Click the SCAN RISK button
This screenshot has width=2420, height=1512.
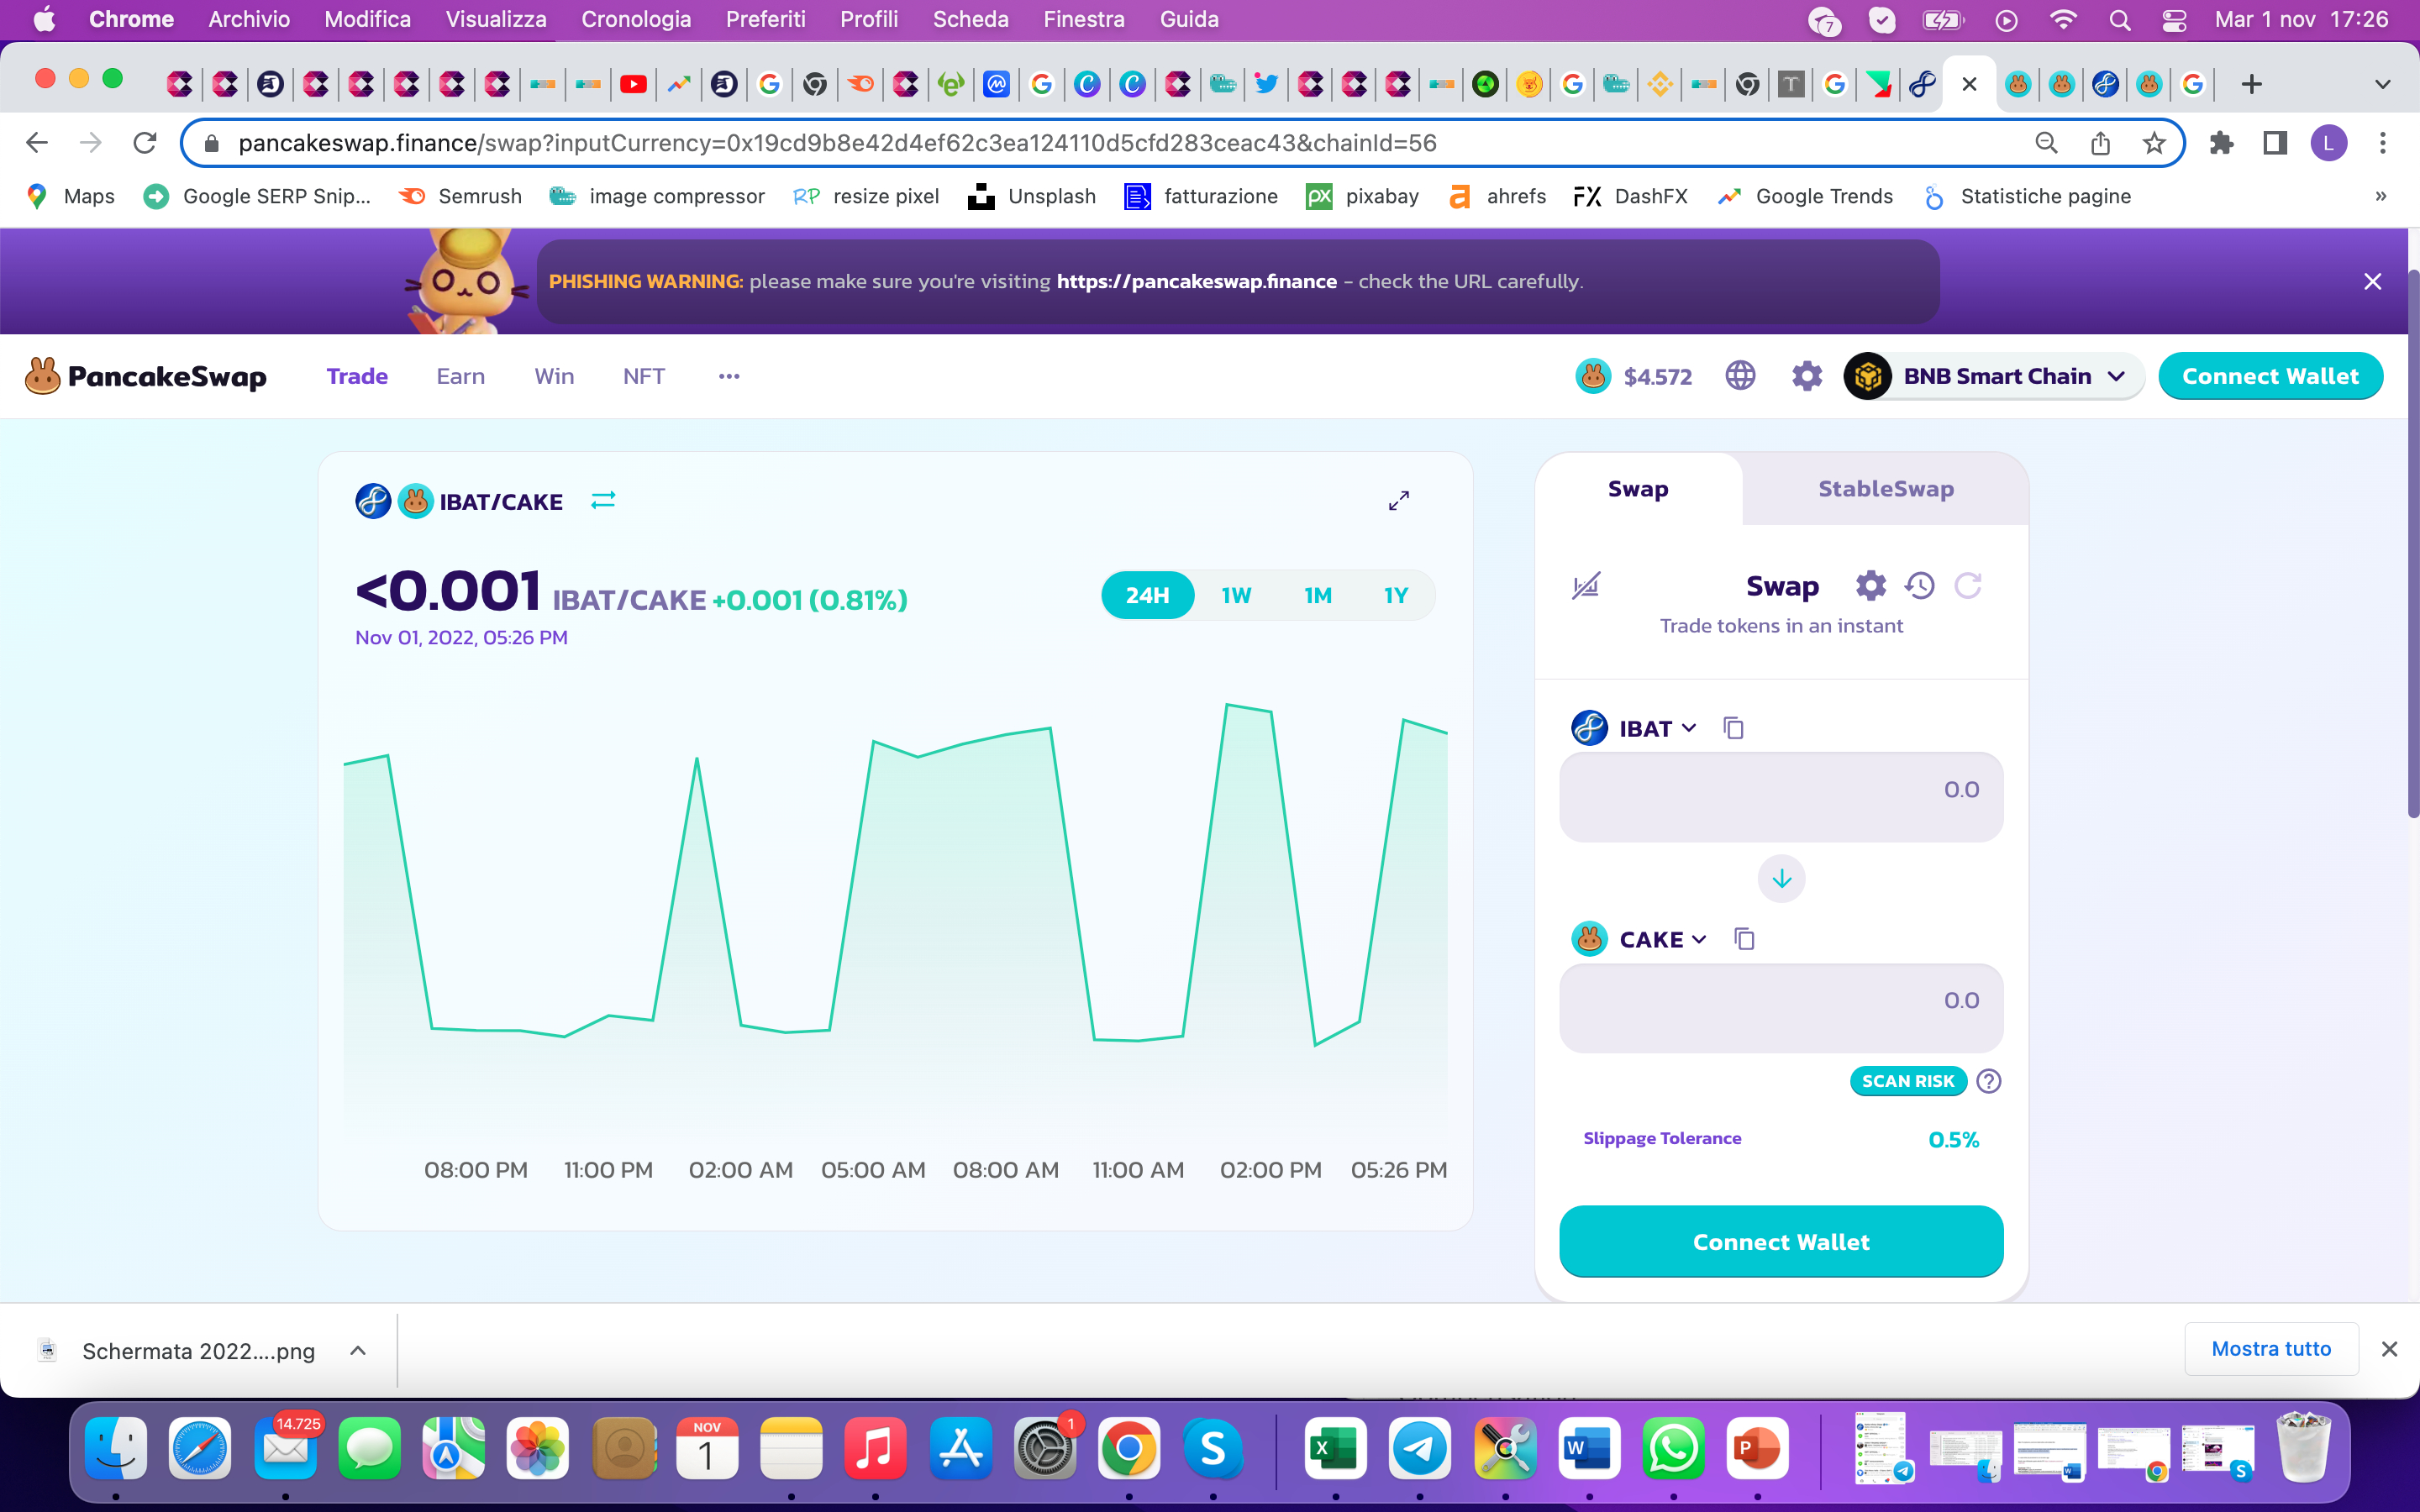point(1908,1081)
